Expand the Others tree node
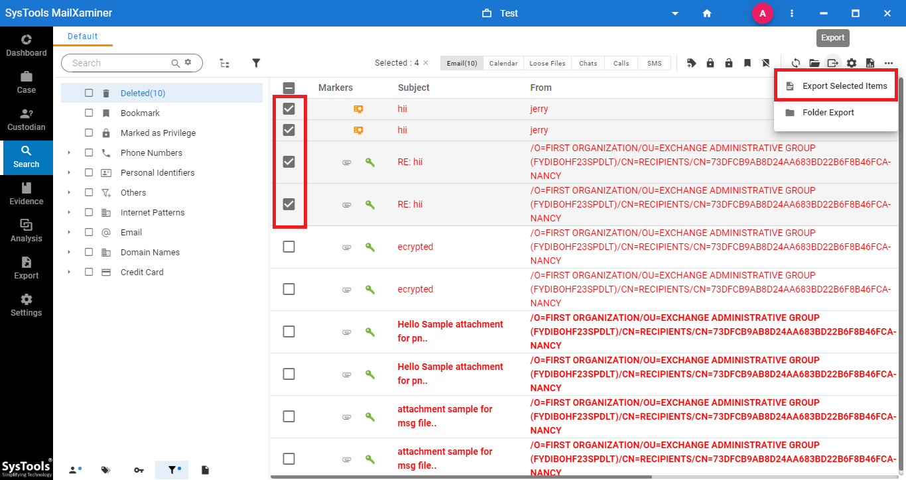The image size is (906, 480). pos(69,192)
